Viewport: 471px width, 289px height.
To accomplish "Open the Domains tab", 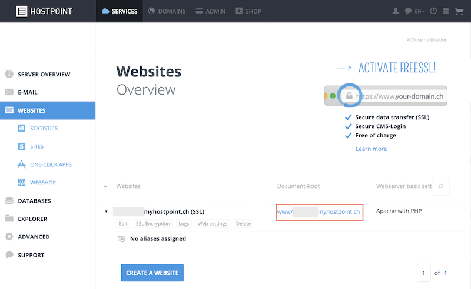I will pos(167,11).
